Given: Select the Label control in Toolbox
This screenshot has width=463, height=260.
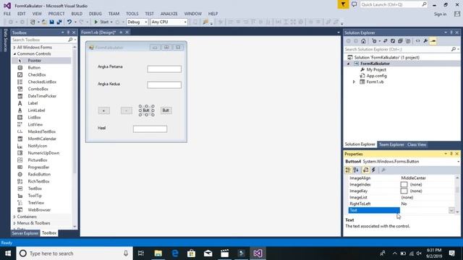Looking at the screenshot, I should pyautogui.click(x=33, y=103).
